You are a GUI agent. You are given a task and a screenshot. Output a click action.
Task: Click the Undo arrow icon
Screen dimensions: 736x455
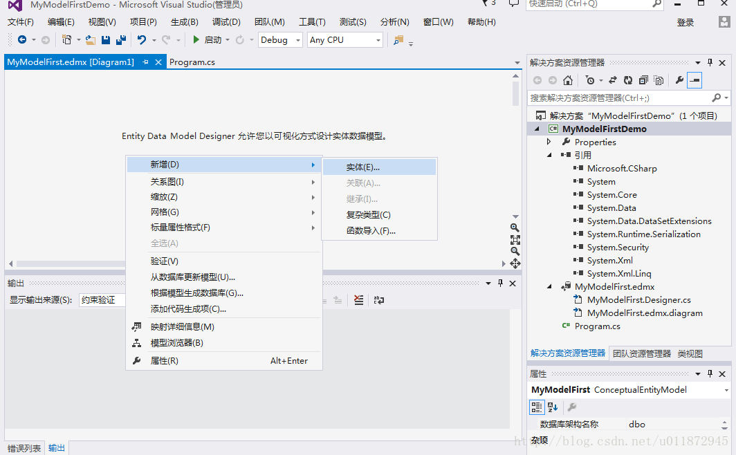pyautogui.click(x=141, y=40)
